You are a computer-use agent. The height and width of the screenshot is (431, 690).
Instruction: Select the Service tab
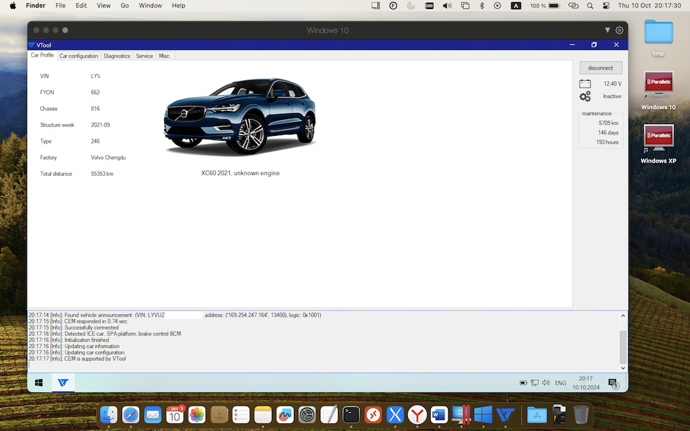(144, 56)
